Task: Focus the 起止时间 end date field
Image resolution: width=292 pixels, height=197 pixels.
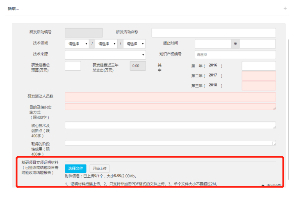Action: pyautogui.click(x=257, y=44)
